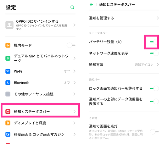Tap the orange display and brightness icon
Screen dimensions: 162x144
[x=8, y=123]
